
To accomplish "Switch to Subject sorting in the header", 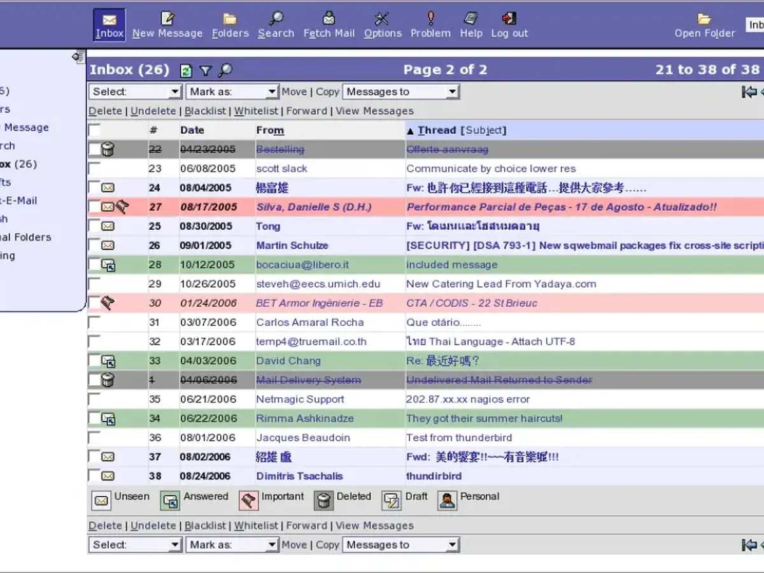I will (x=484, y=130).
